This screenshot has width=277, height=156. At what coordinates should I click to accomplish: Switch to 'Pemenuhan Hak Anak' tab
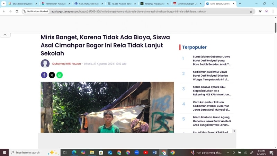click(56, 3)
